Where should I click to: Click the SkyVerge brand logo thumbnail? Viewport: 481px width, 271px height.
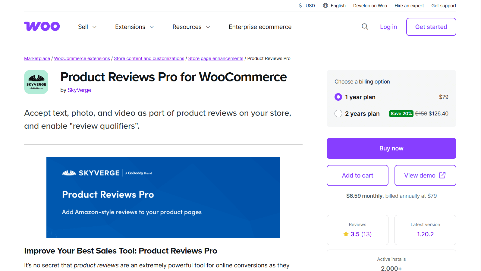point(36,82)
